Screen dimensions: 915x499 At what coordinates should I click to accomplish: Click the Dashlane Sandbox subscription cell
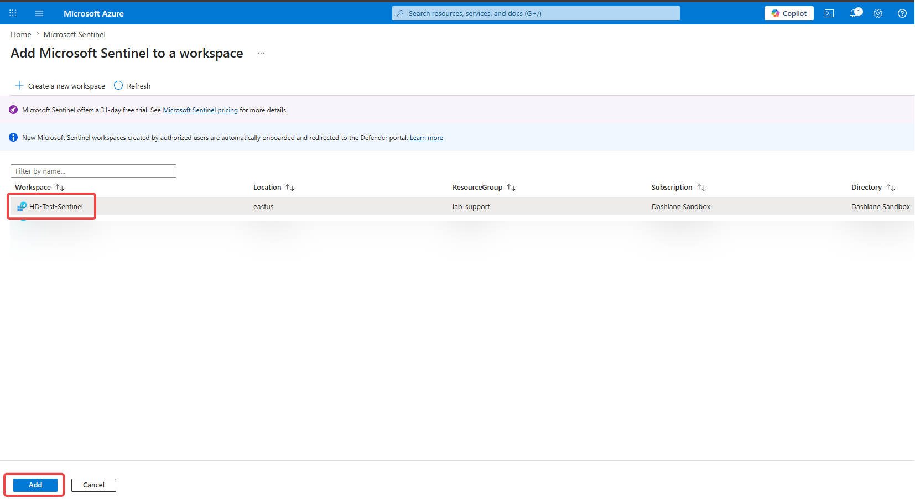[x=681, y=206]
